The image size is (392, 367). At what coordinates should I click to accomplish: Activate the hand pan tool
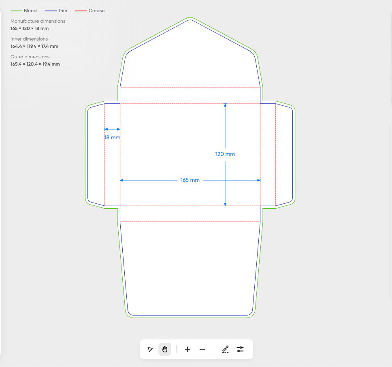point(165,349)
